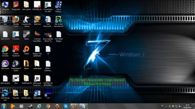Select the ADsl ad şifre file
Screen dimensions: 195x109
[x=5, y=80]
